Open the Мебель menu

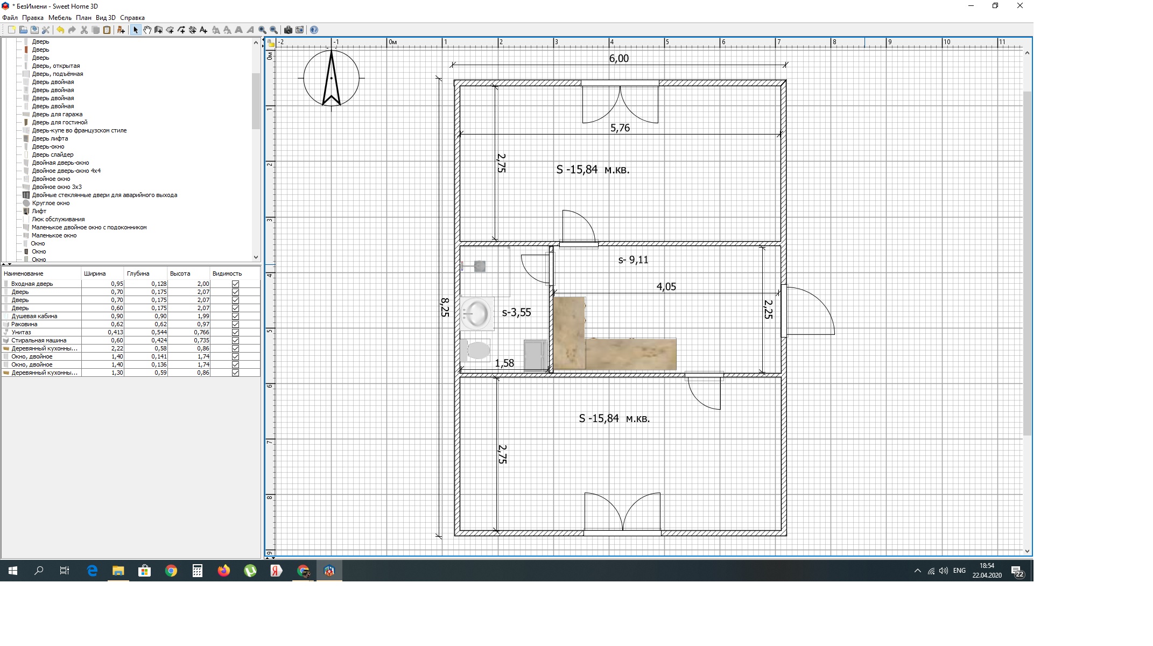60,18
